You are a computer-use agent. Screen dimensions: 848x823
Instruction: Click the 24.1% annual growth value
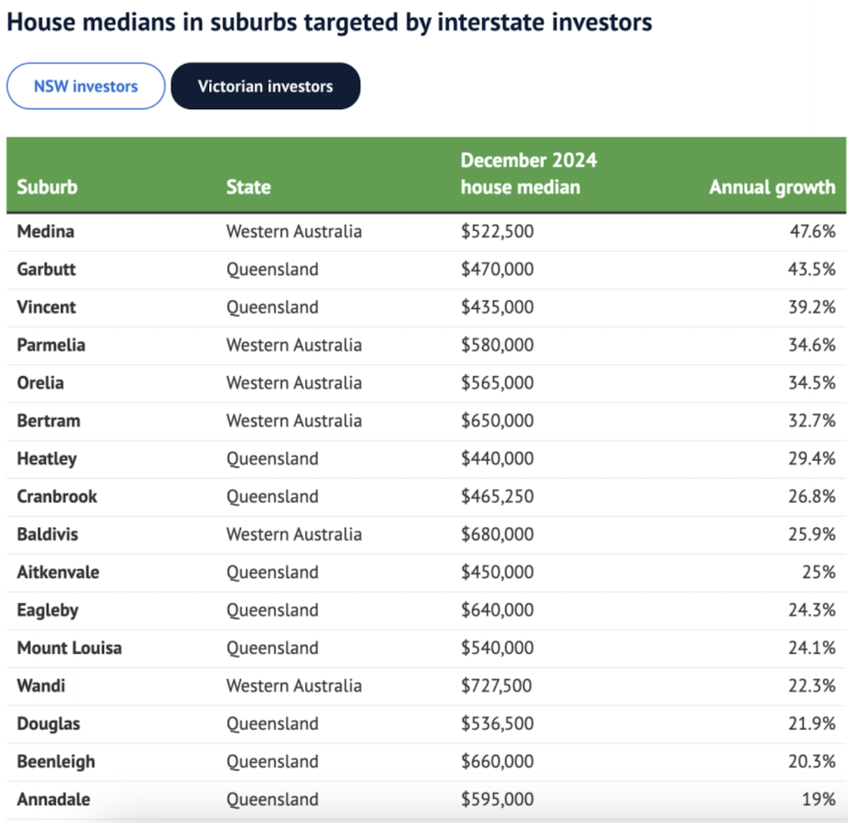812,648
